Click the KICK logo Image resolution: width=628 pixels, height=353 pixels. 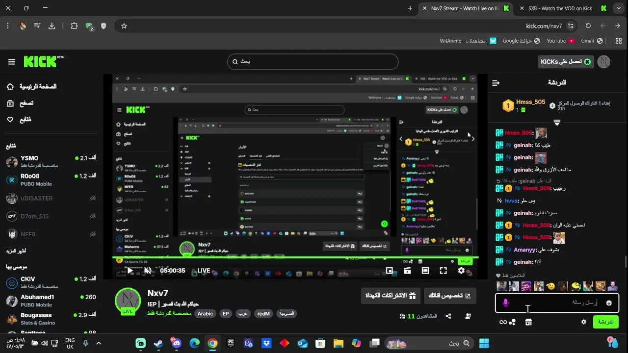tap(43, 61)
